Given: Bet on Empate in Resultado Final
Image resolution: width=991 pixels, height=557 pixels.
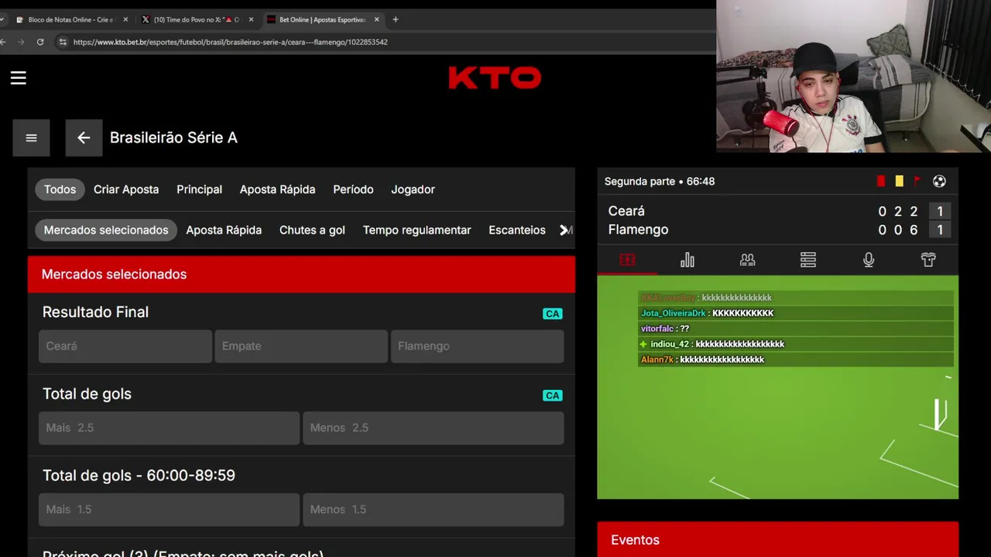Looking at the screenshot, I should tap(301, 347).
